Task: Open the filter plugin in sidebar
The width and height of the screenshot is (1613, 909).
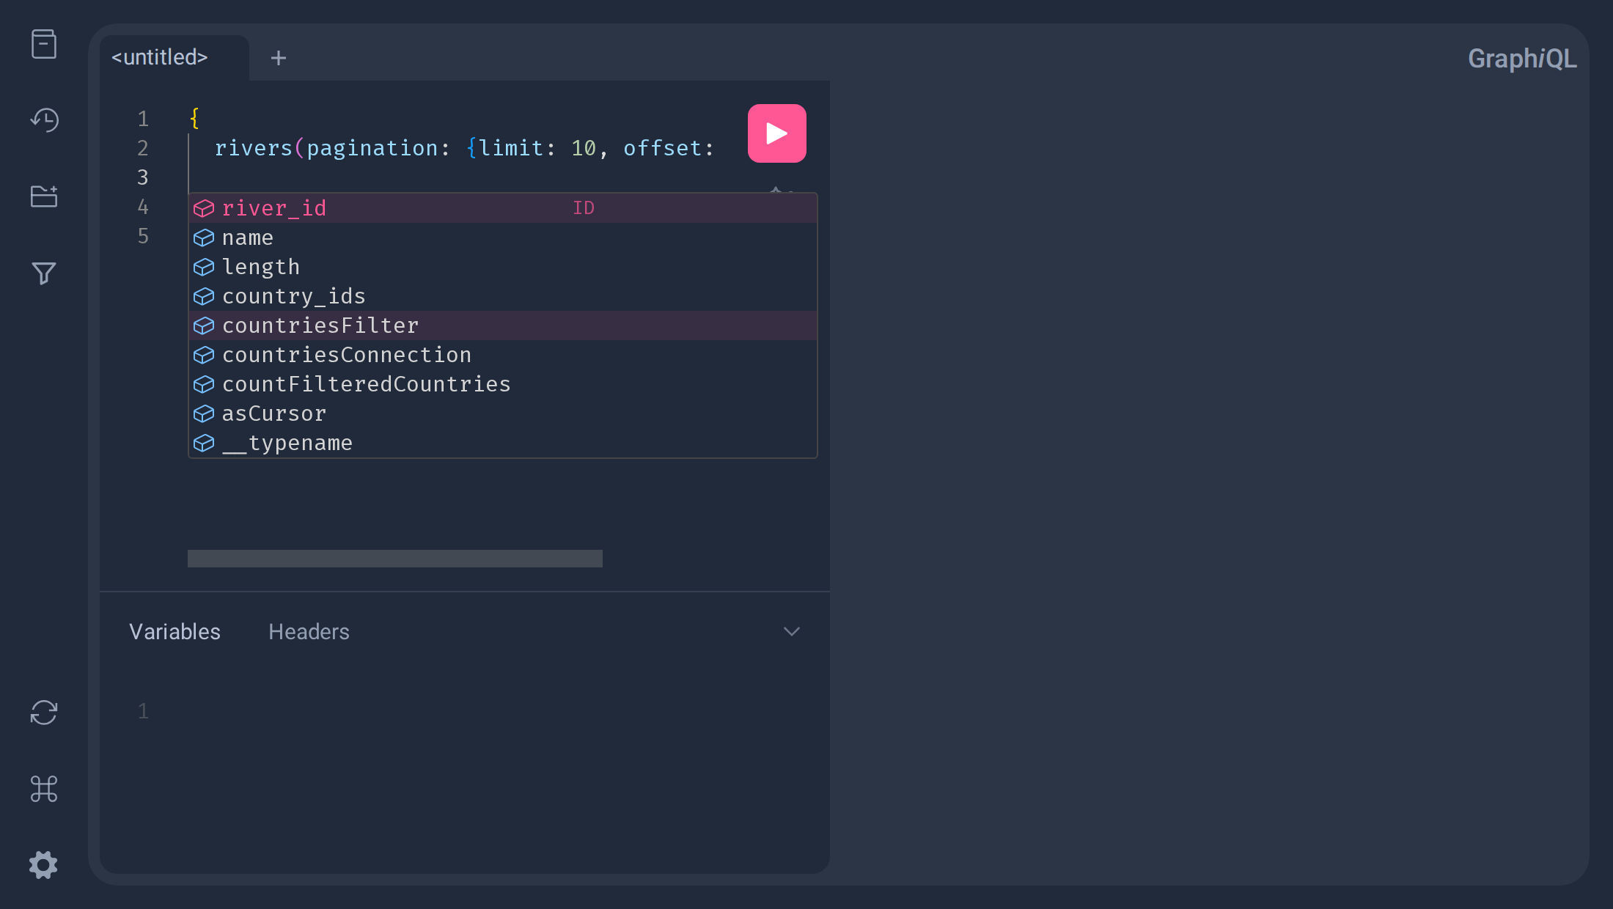Action: 44,273
